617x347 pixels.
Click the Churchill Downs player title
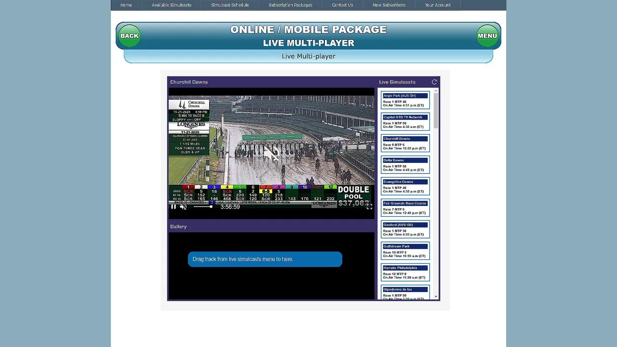click(189, 82)
